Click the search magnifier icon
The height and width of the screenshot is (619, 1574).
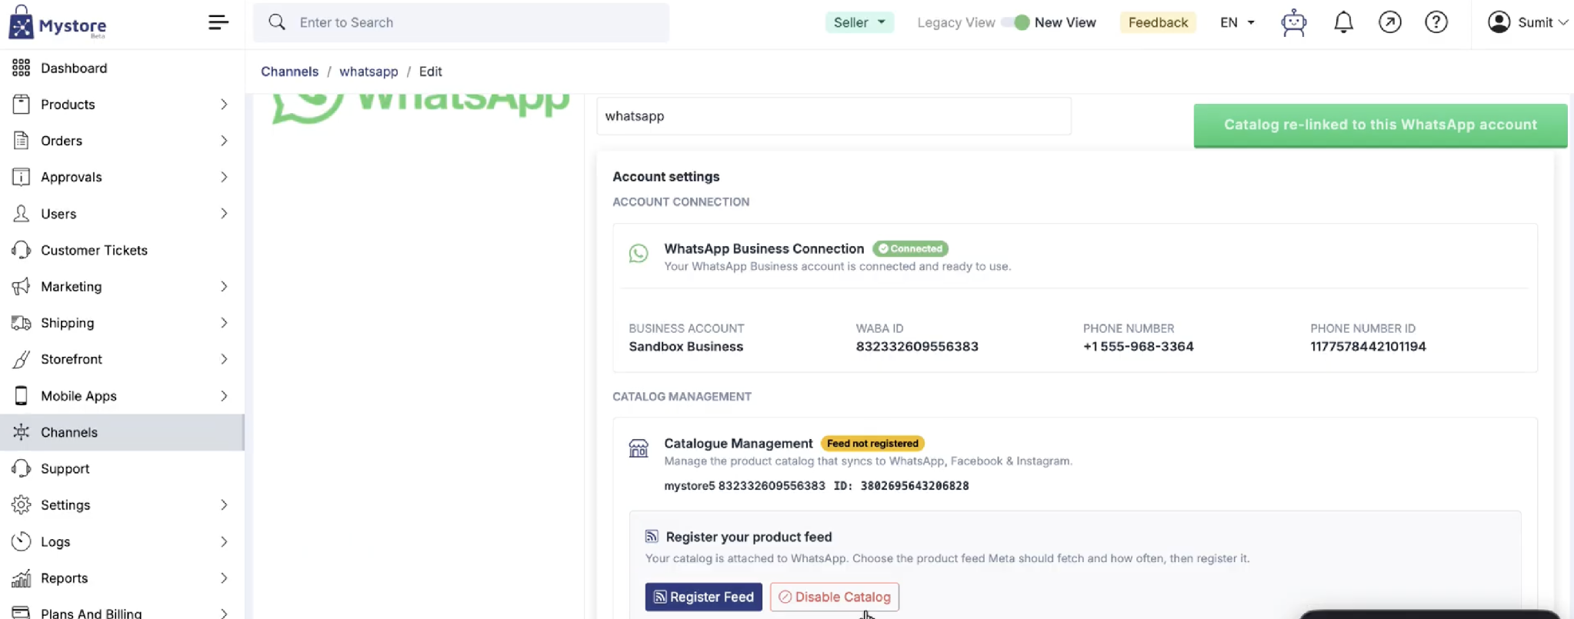coord(277,22)
